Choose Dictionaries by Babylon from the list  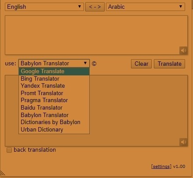(x=54, y=122)
